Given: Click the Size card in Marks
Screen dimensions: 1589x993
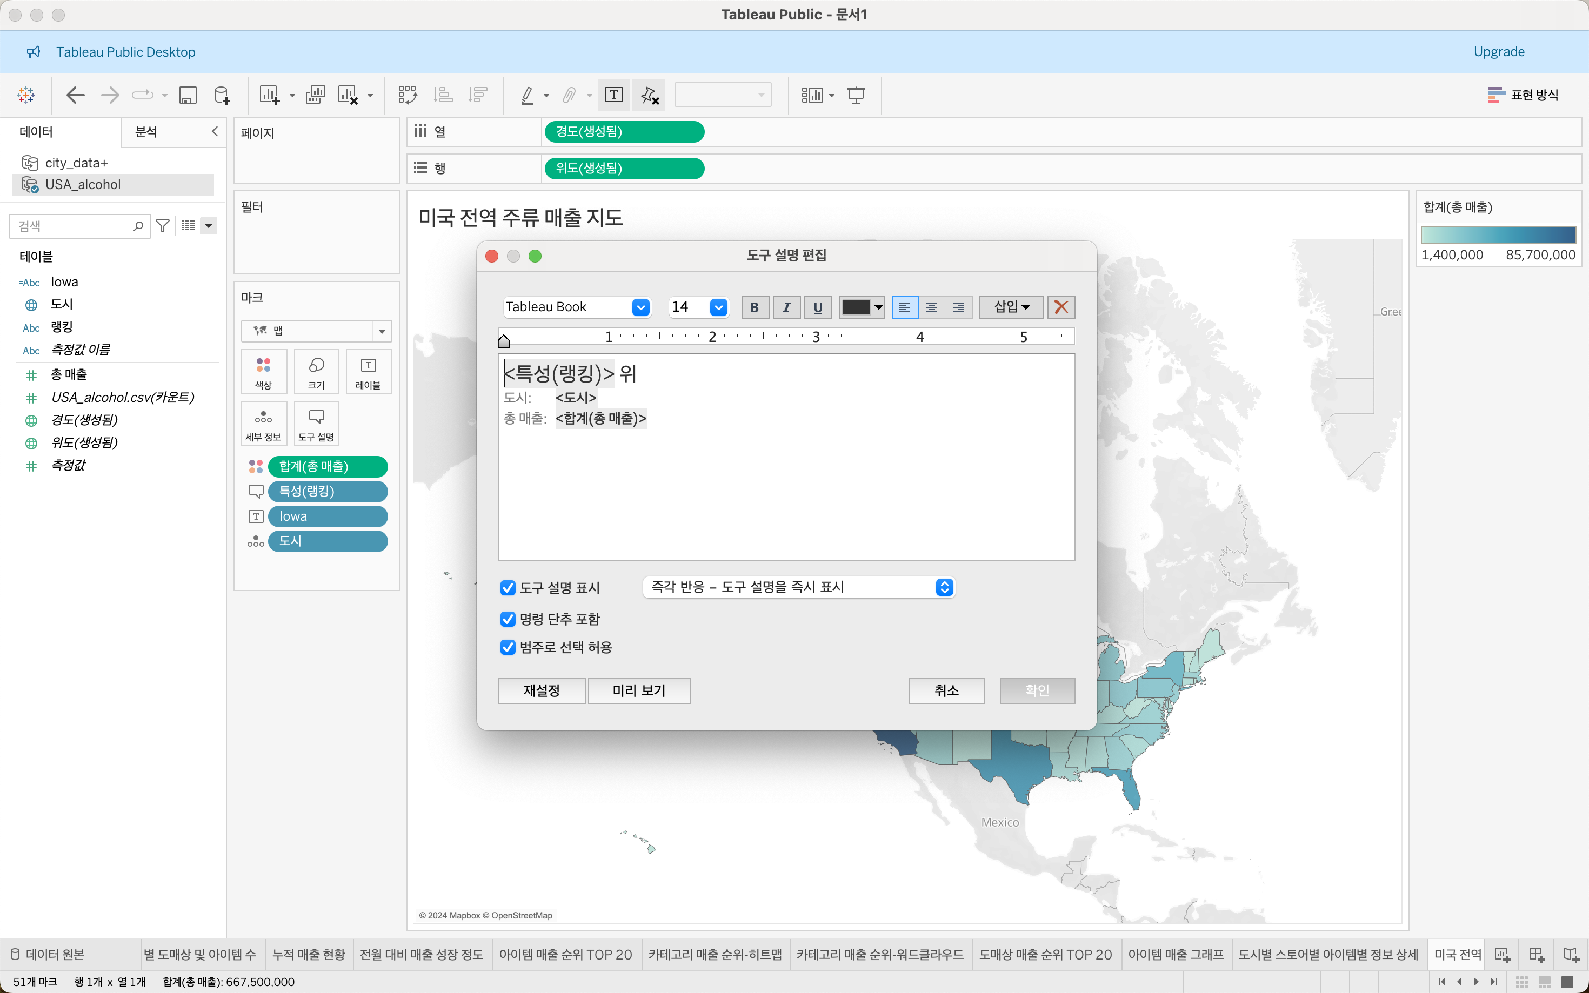Looking at the screenshot, I should pos(316,372).
